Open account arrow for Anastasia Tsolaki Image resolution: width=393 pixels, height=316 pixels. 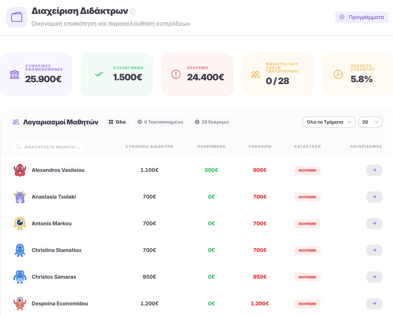point(374,197)
